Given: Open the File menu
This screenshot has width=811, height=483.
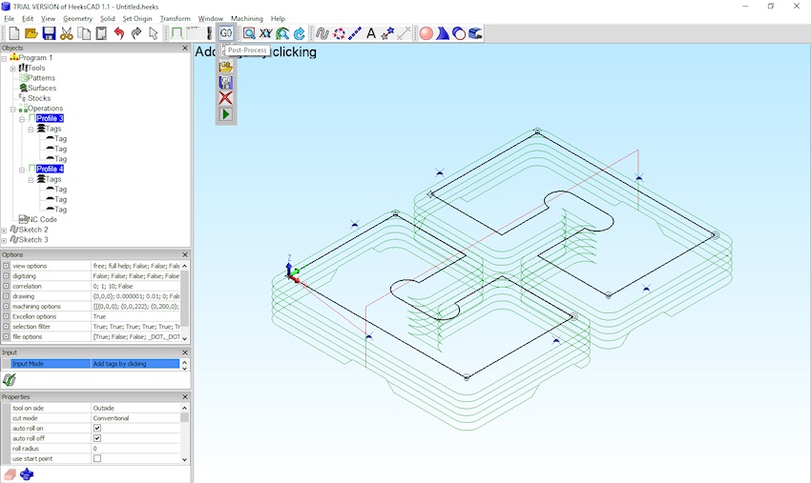Looking at the screenshot, I should click(10, 18).
